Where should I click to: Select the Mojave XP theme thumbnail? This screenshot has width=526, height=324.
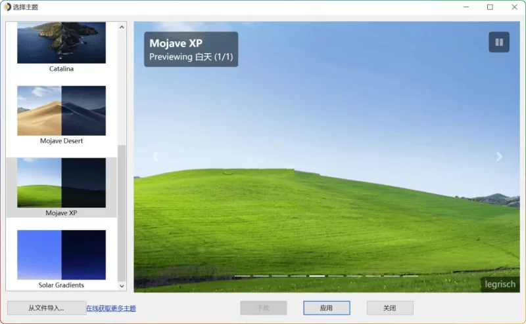point(61,183)
